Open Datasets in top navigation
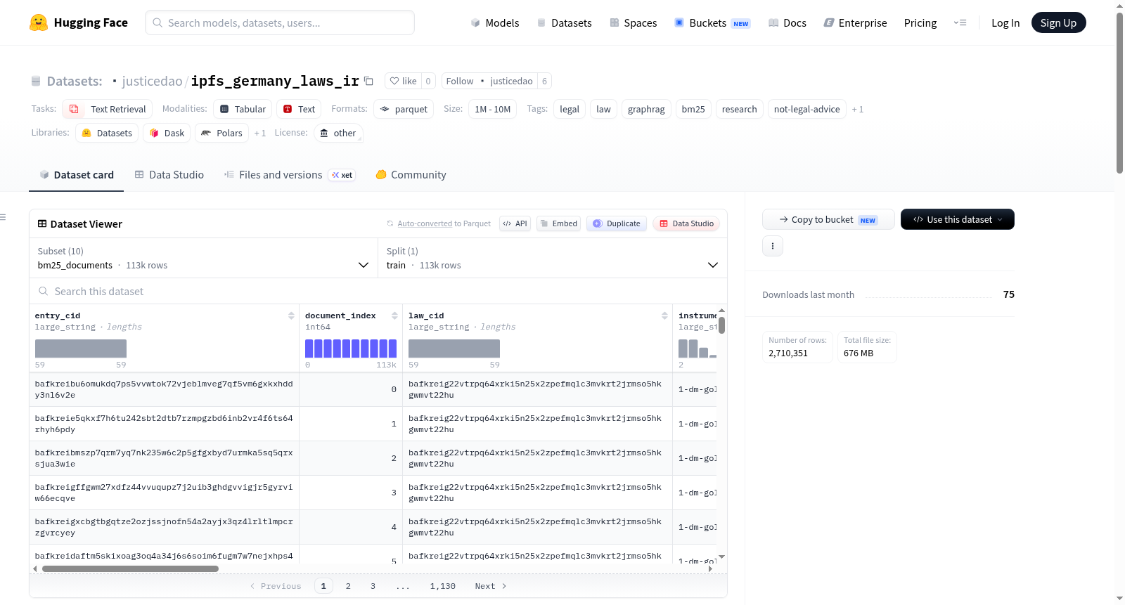The height and width of the screenshot is (605, 1125). point(565,22)
